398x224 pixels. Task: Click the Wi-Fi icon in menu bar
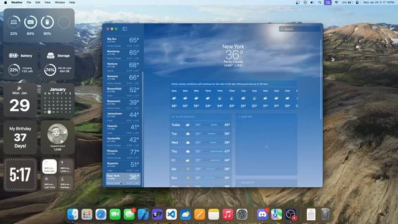(336, 2)
